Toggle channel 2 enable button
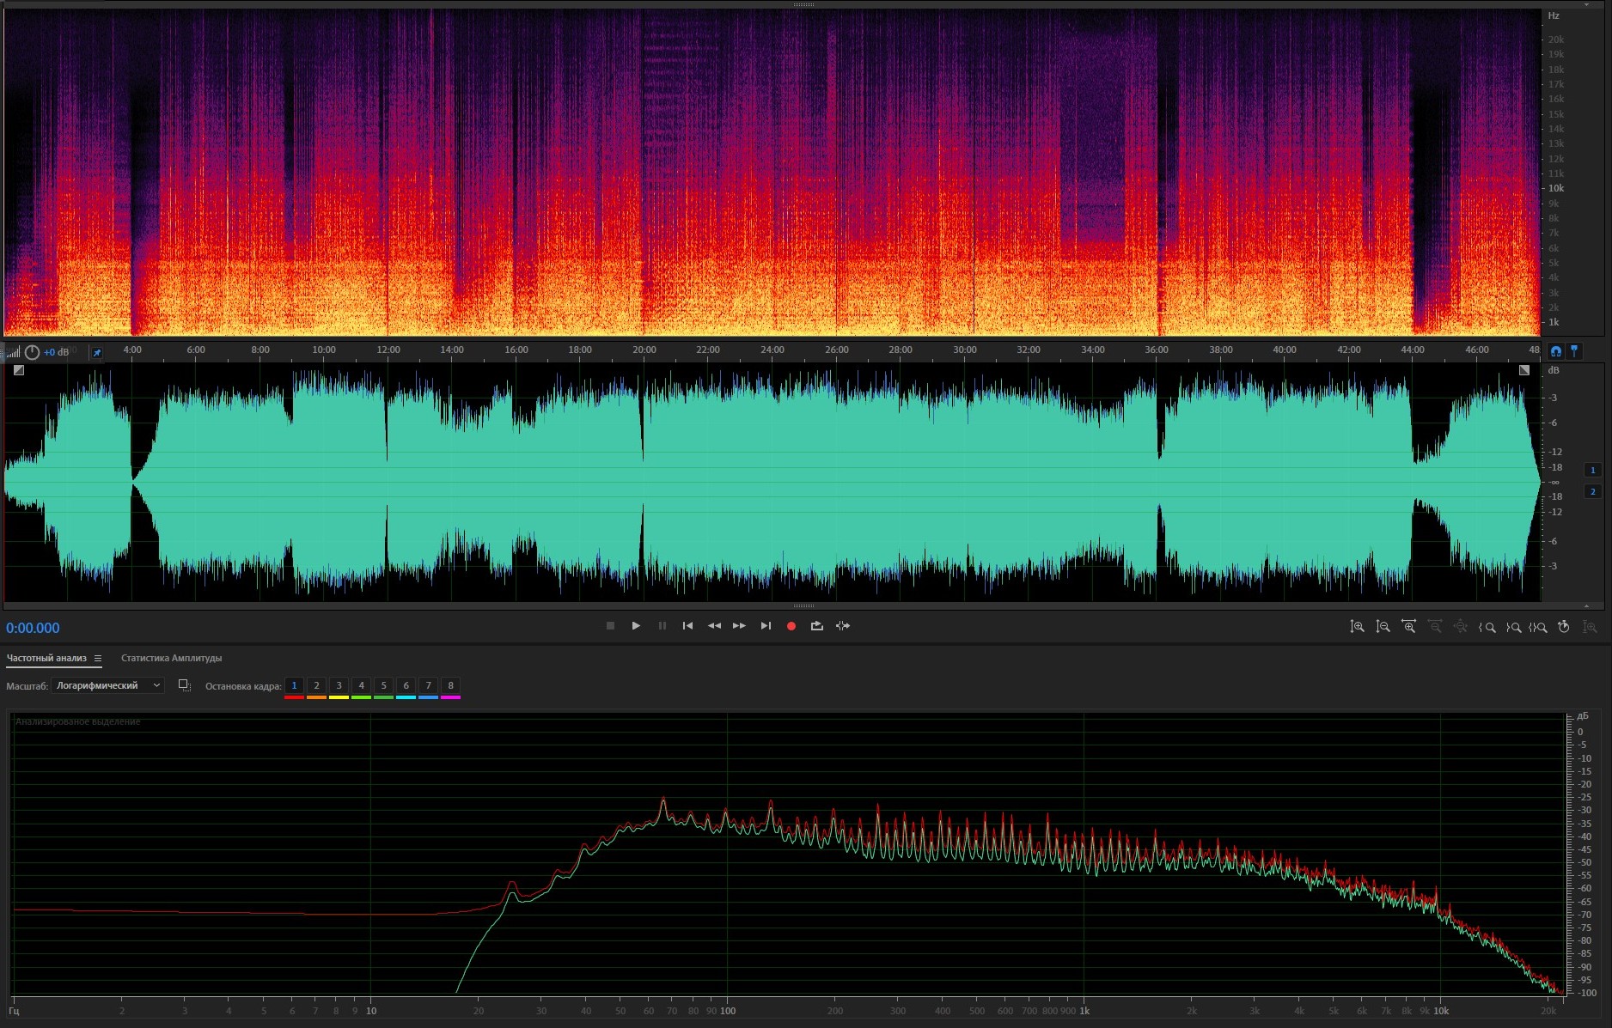 [x=1592, y=491]
